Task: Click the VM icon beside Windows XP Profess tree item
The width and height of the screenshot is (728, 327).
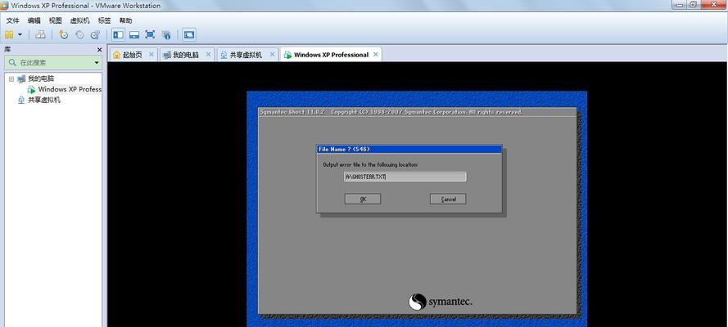Action: tap(32, 89)
